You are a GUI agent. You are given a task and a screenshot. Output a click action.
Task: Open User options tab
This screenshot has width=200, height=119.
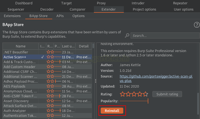tap(184, 9)
